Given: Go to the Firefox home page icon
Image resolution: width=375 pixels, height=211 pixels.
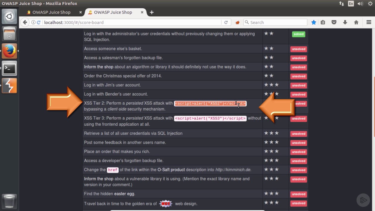Looking at the screenshot, I should (356, 22).
